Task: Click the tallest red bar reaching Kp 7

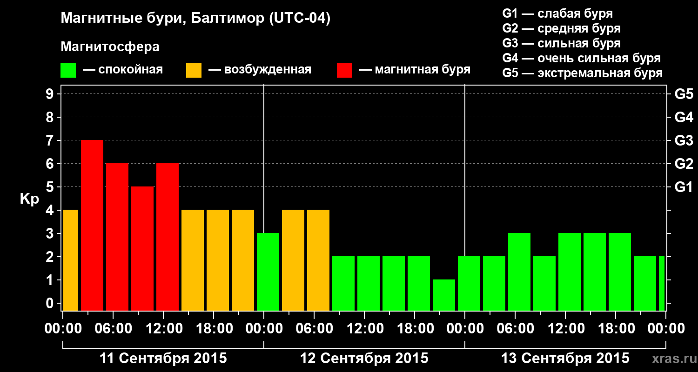Action: [x=92, y=225]
